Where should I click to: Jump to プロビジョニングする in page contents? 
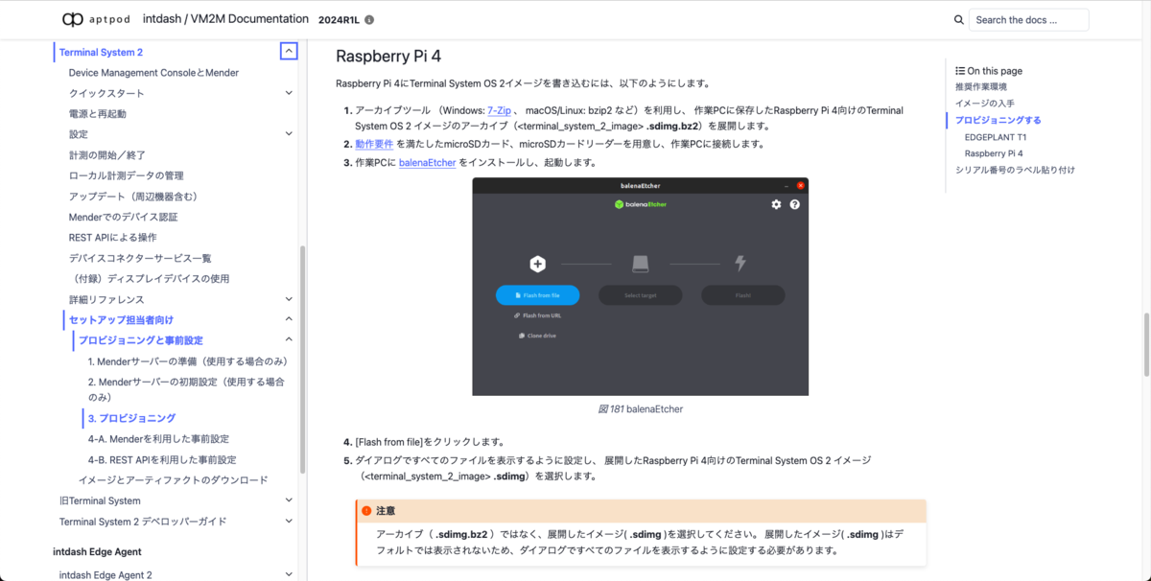pos(998,120)
